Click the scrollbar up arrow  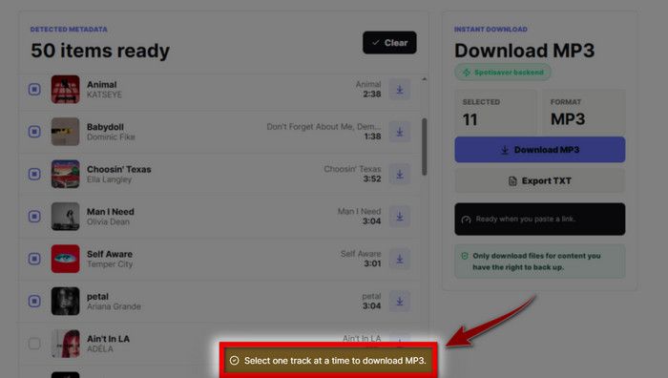(425, 79)
